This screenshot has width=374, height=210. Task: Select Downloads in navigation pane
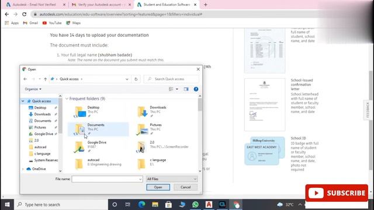[x=42, y=114]
